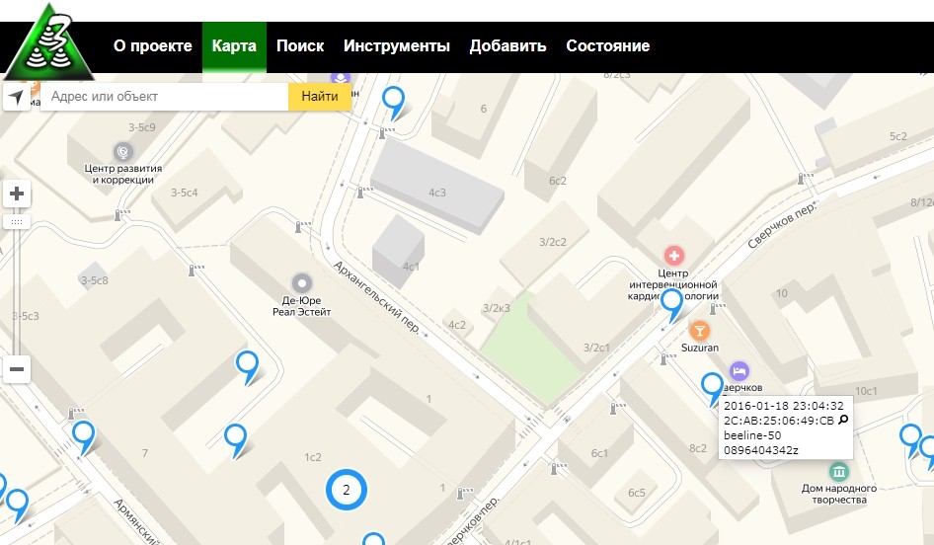934x545 pixels.
Task: Open the Добавить menu item
Action: 507,45
